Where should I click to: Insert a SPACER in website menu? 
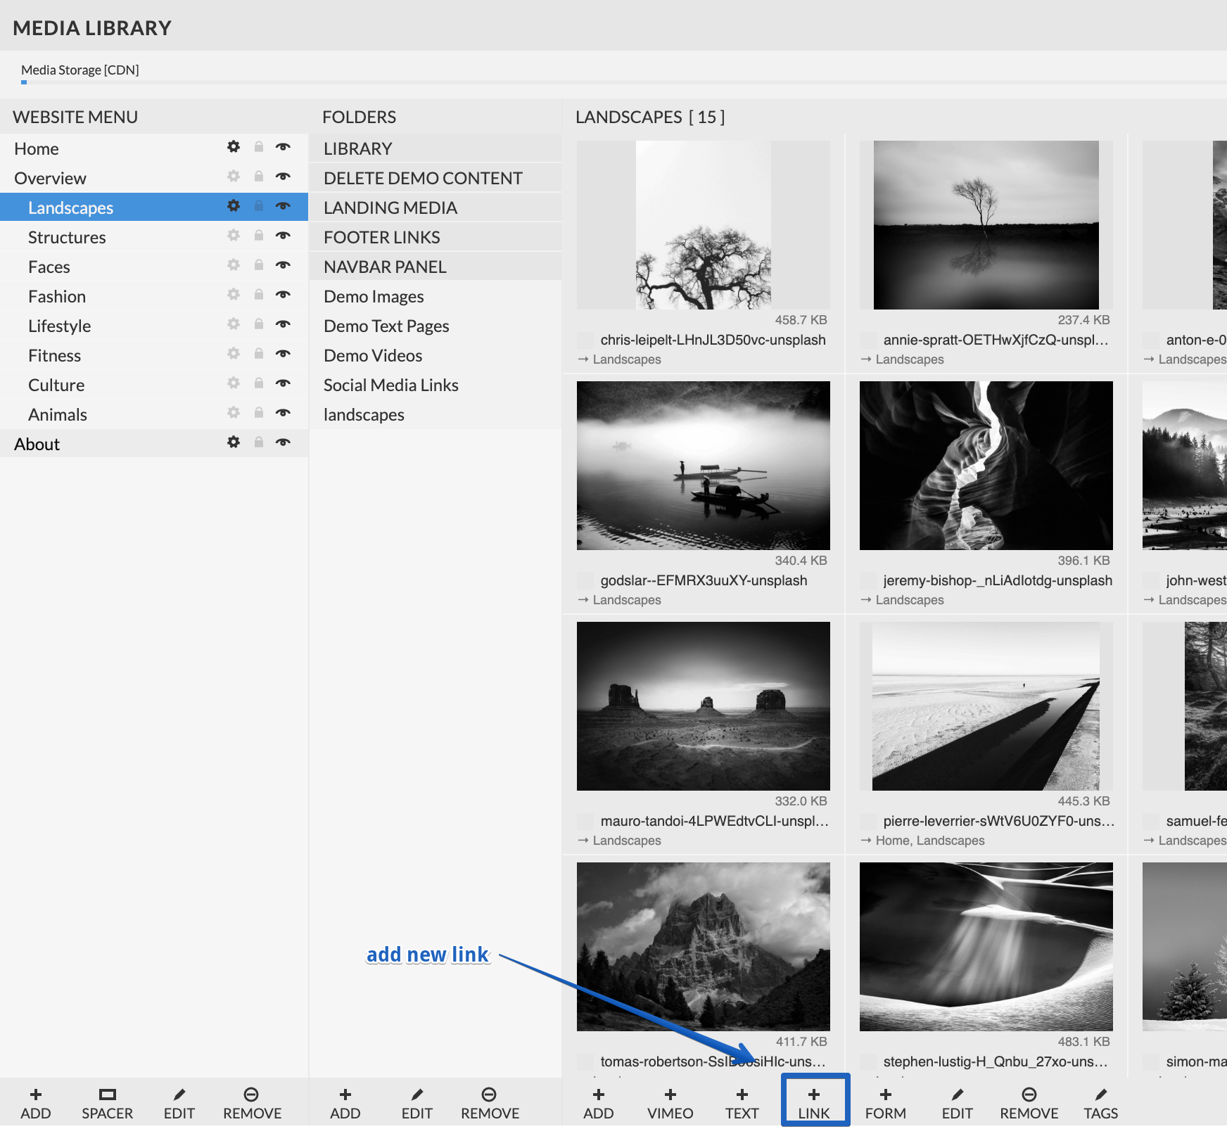pyautogui.click(x=108, y=1104)
